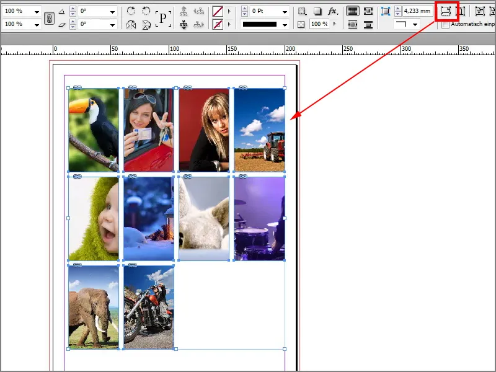Click the link badge on the toucan image
496x372 pixels.
pos(77,87)
